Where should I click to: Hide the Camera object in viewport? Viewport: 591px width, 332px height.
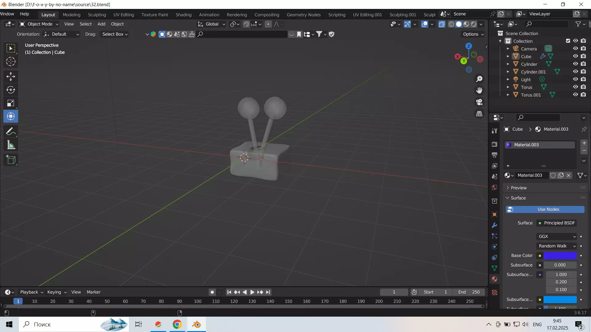pyautogui.click(x=575, y=49)
